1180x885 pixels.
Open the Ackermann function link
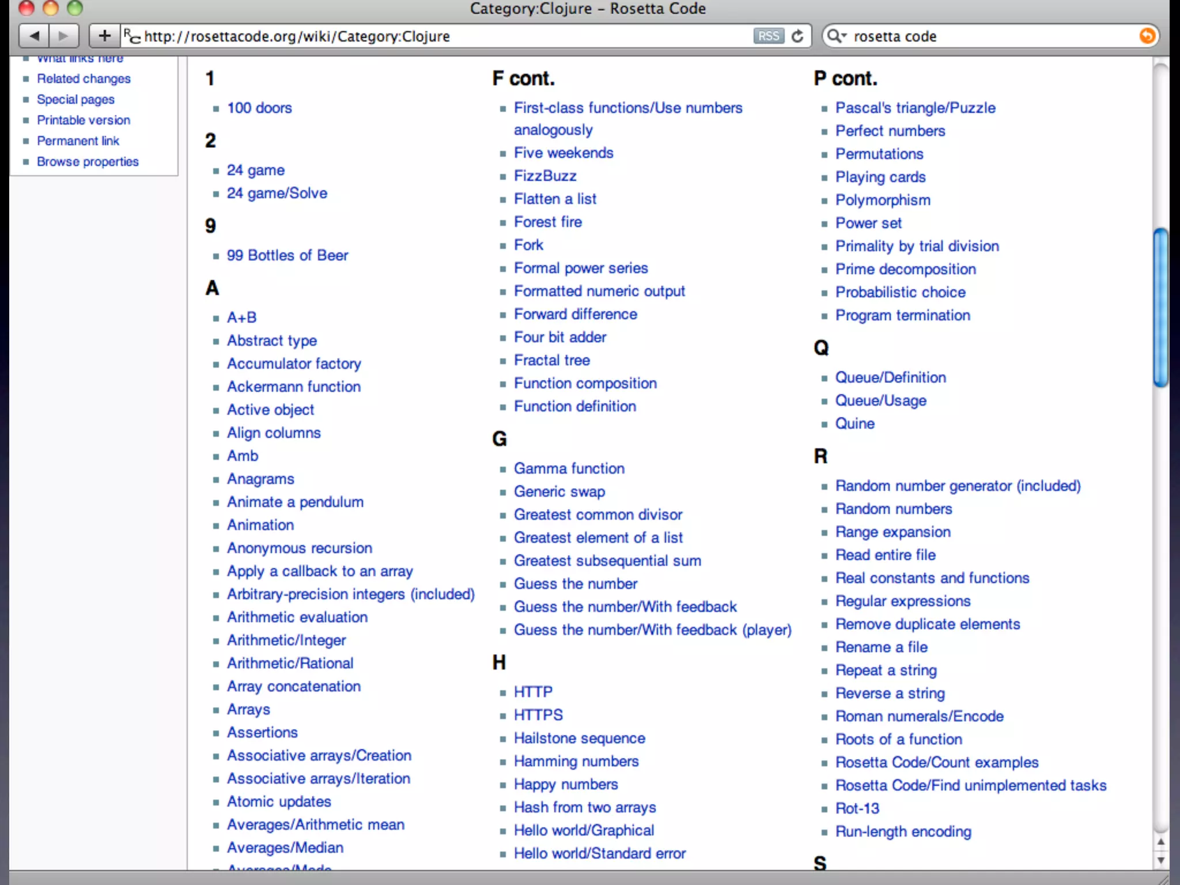click(293, 387)
